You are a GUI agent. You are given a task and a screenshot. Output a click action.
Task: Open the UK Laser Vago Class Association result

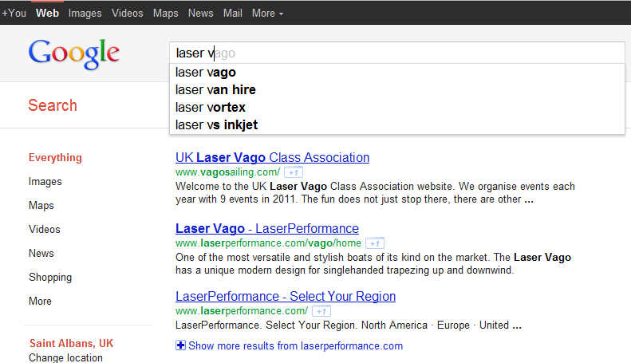(273, 157)
